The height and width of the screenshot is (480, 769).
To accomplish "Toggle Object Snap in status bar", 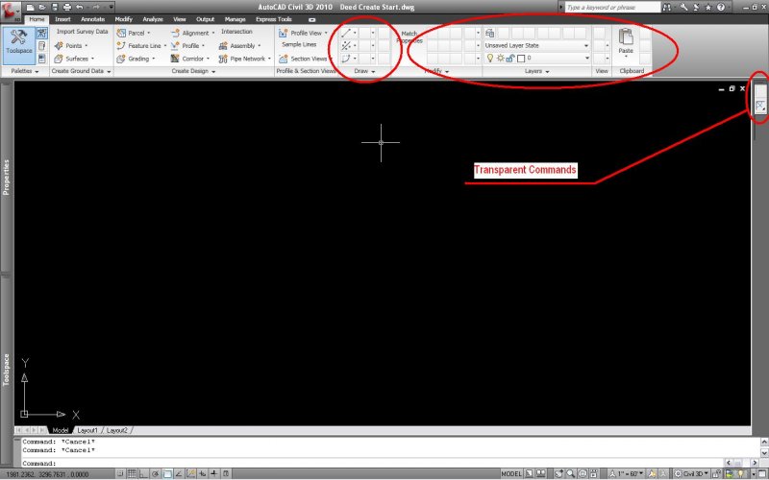I will pyautogui.click(x=167, y=473).
